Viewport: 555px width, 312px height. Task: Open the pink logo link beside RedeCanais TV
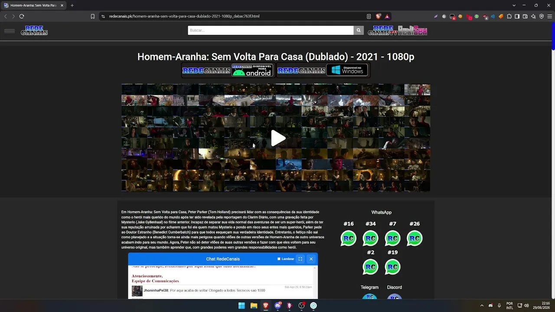413,30
